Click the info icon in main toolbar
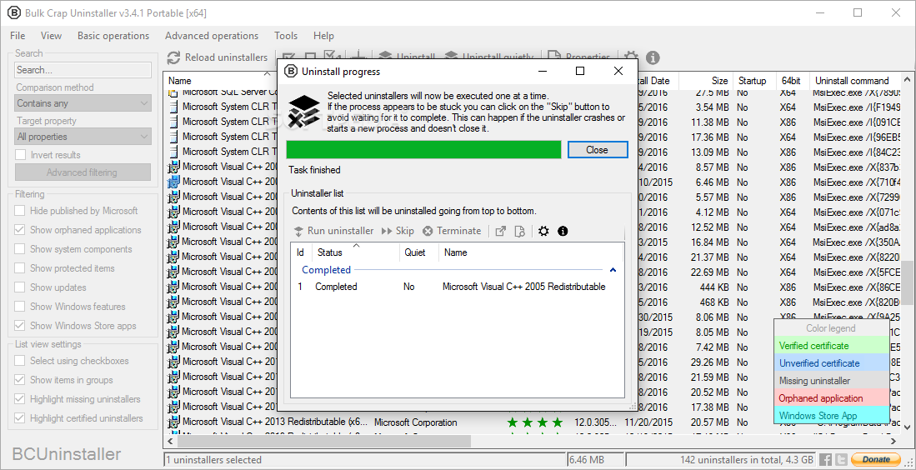The width and height of the screenshot is (916, 470). coord(653,57)
